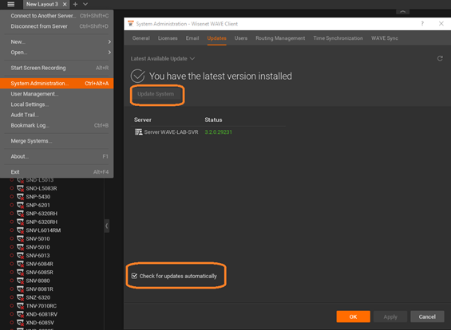Click the Apply button

coord(390,316)
